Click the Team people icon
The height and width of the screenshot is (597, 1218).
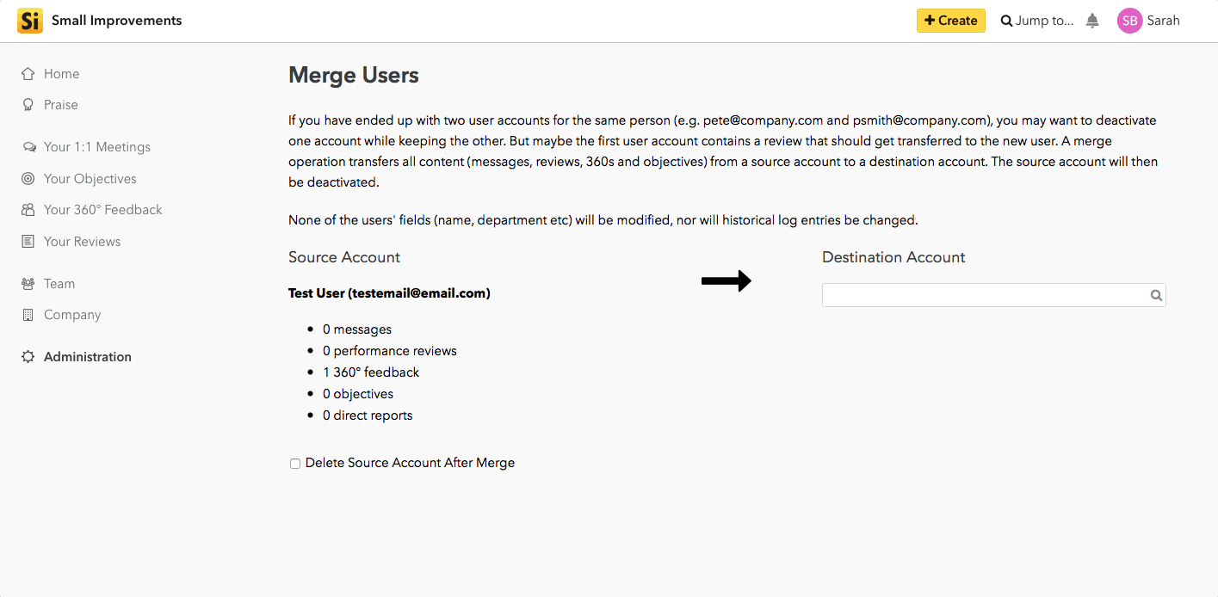(28, 284)
